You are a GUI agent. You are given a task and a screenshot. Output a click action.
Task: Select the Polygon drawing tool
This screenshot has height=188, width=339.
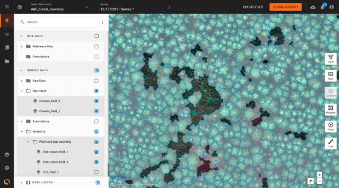point(331,110)
